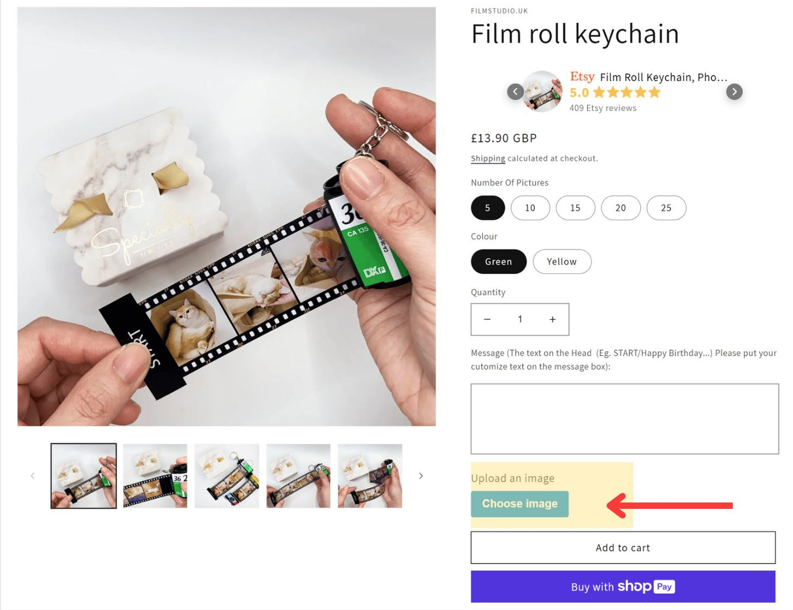The width and height of the screenshot is (793, 610).
Task: Select the Green colour option
Action: click(x=498, y=262)
